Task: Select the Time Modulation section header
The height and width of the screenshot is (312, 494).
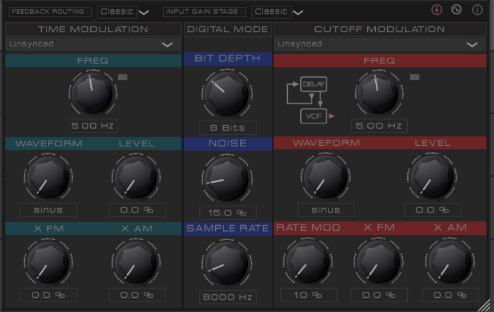Action: coord(93,29)
